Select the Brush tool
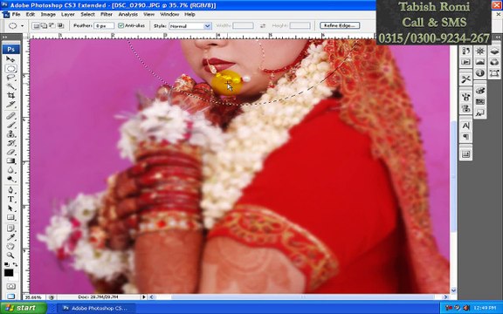 pos(10,125)
